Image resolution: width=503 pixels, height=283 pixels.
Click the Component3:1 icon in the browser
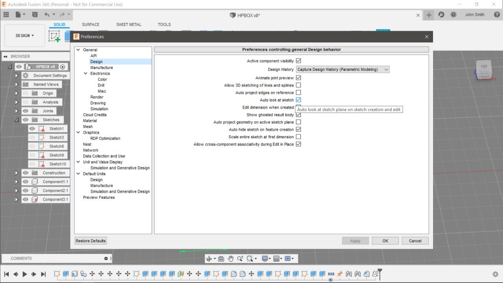[x=35, y=199]
